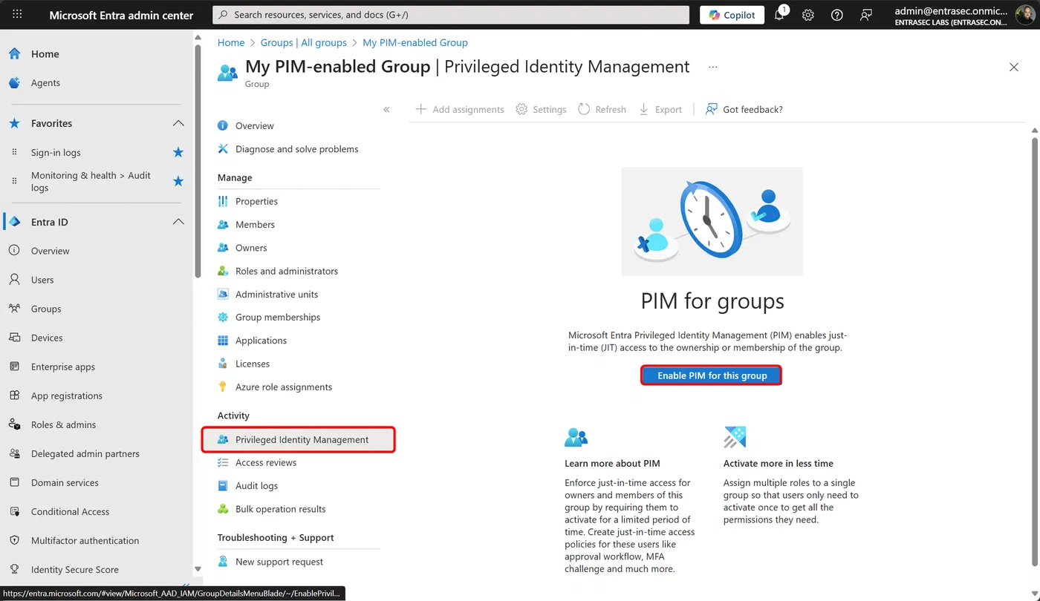Click the search resources box

tap(451, 15)
